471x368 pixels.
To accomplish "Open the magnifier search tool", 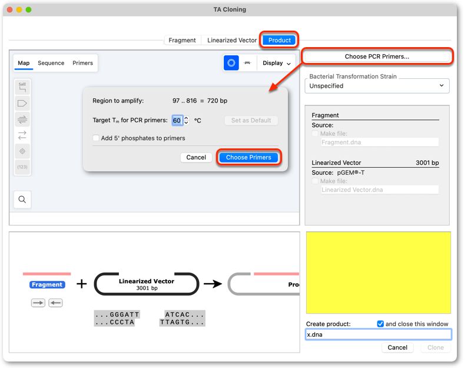I will (22, 199).
